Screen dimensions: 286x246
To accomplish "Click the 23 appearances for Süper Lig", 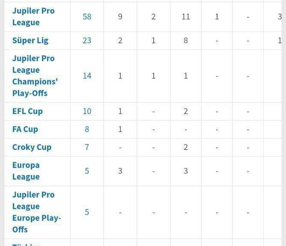I will [87, 41].
